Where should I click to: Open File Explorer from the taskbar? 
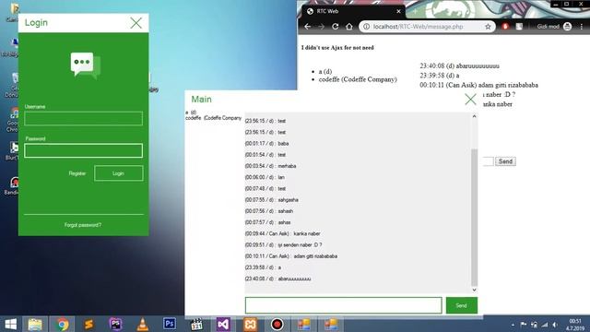coord(35,324)
